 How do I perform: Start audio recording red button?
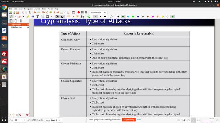coord(79,12)
